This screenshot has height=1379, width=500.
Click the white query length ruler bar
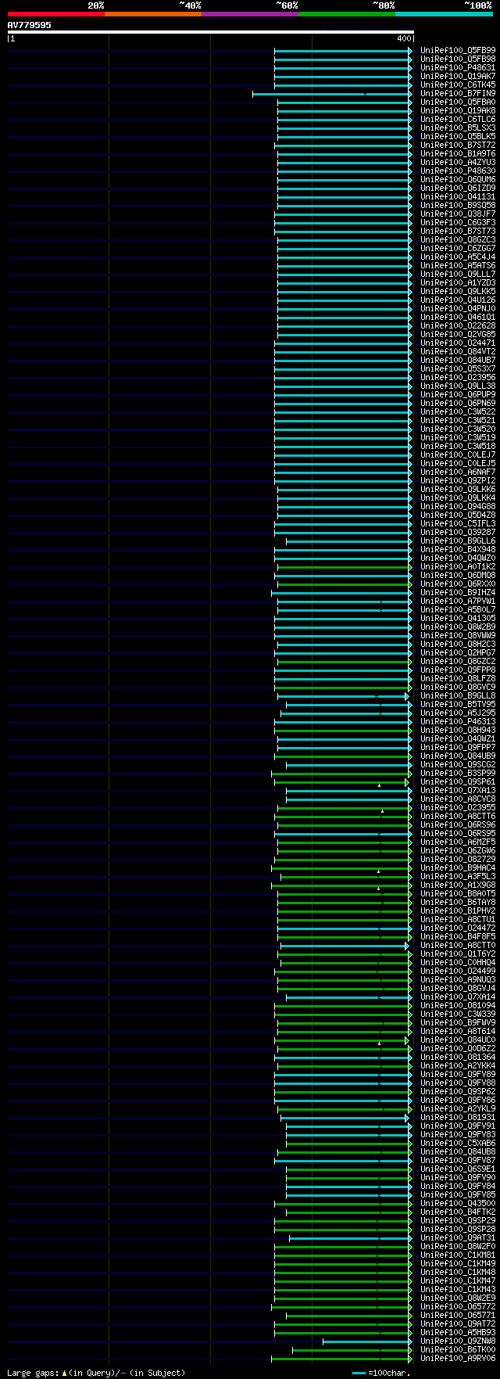pyautogui.click(x=210, y=32)
